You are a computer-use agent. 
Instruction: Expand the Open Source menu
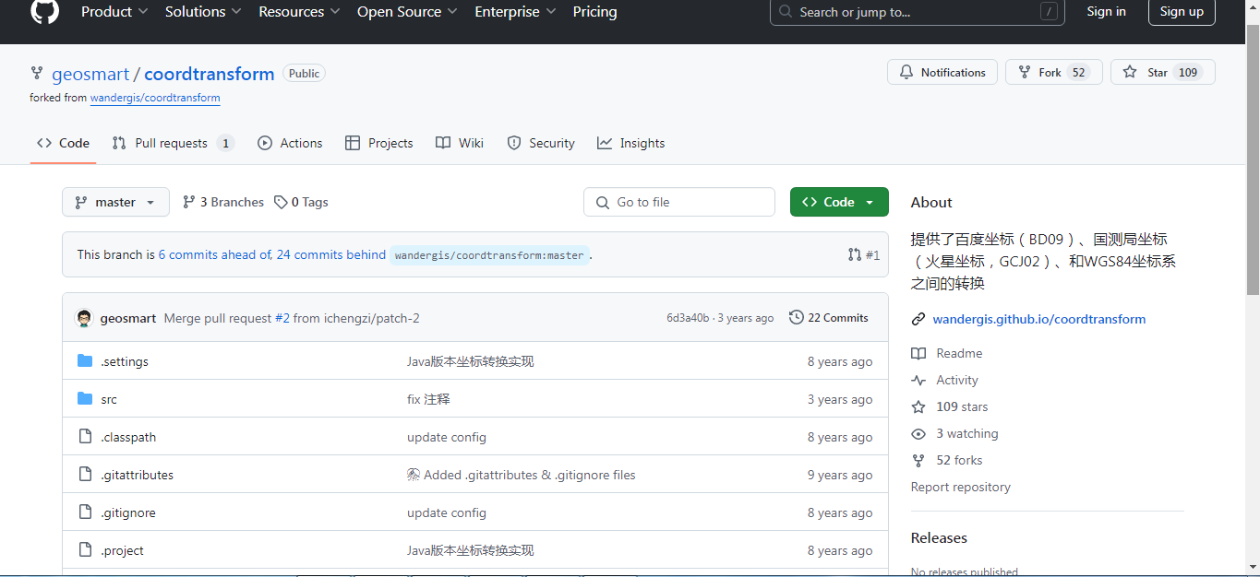coord(407,12)
